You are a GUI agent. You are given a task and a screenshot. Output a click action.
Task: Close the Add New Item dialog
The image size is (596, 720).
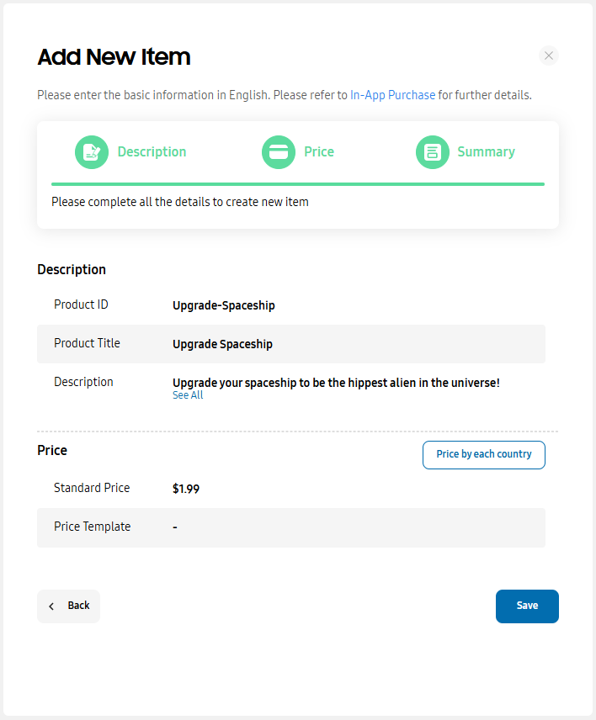(x=549, y=56)
